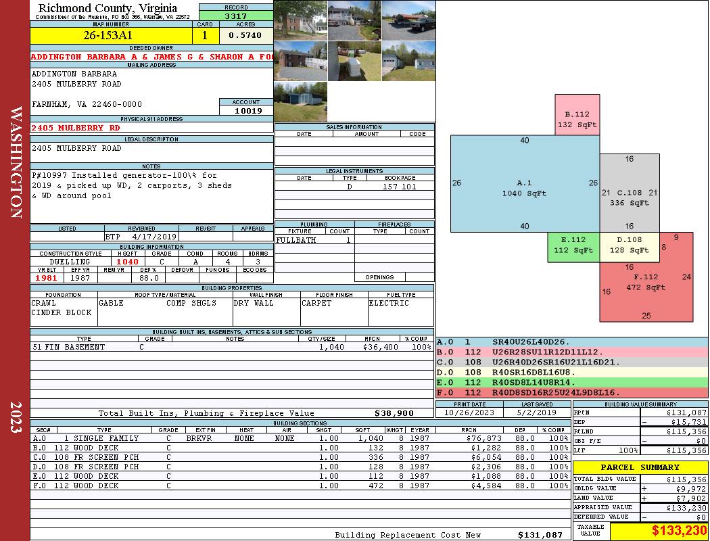The width and height of the screenshot is (710, 541).
Task: Click the PARCEL SUMMARY header
Action: 640,467
